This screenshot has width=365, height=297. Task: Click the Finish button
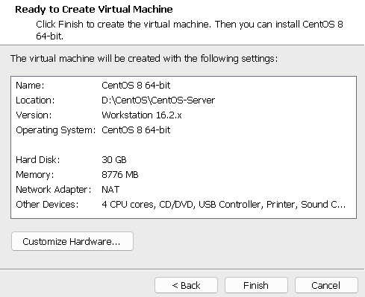256,285
